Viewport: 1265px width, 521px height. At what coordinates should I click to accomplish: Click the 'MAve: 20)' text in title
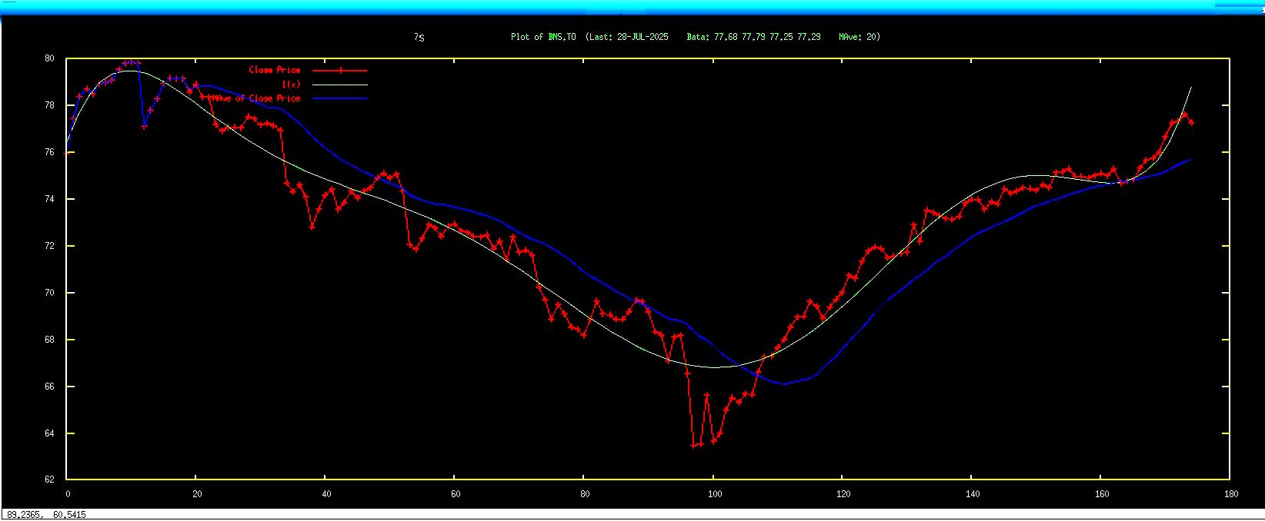tap(859, 37)
